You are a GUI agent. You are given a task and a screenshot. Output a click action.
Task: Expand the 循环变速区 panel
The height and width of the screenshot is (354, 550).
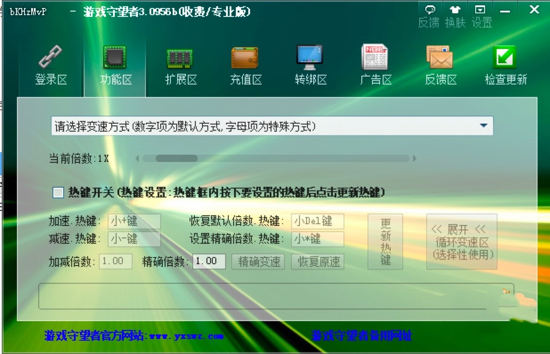pos(462,241)
